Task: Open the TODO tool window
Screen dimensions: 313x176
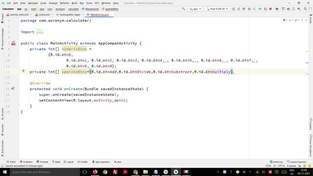Action: [11, 162]
